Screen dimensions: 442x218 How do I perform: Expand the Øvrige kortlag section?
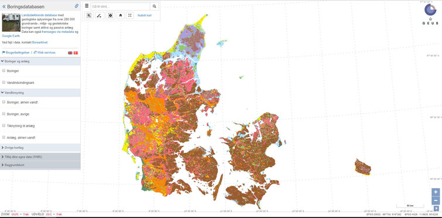[x=40, y=148]
